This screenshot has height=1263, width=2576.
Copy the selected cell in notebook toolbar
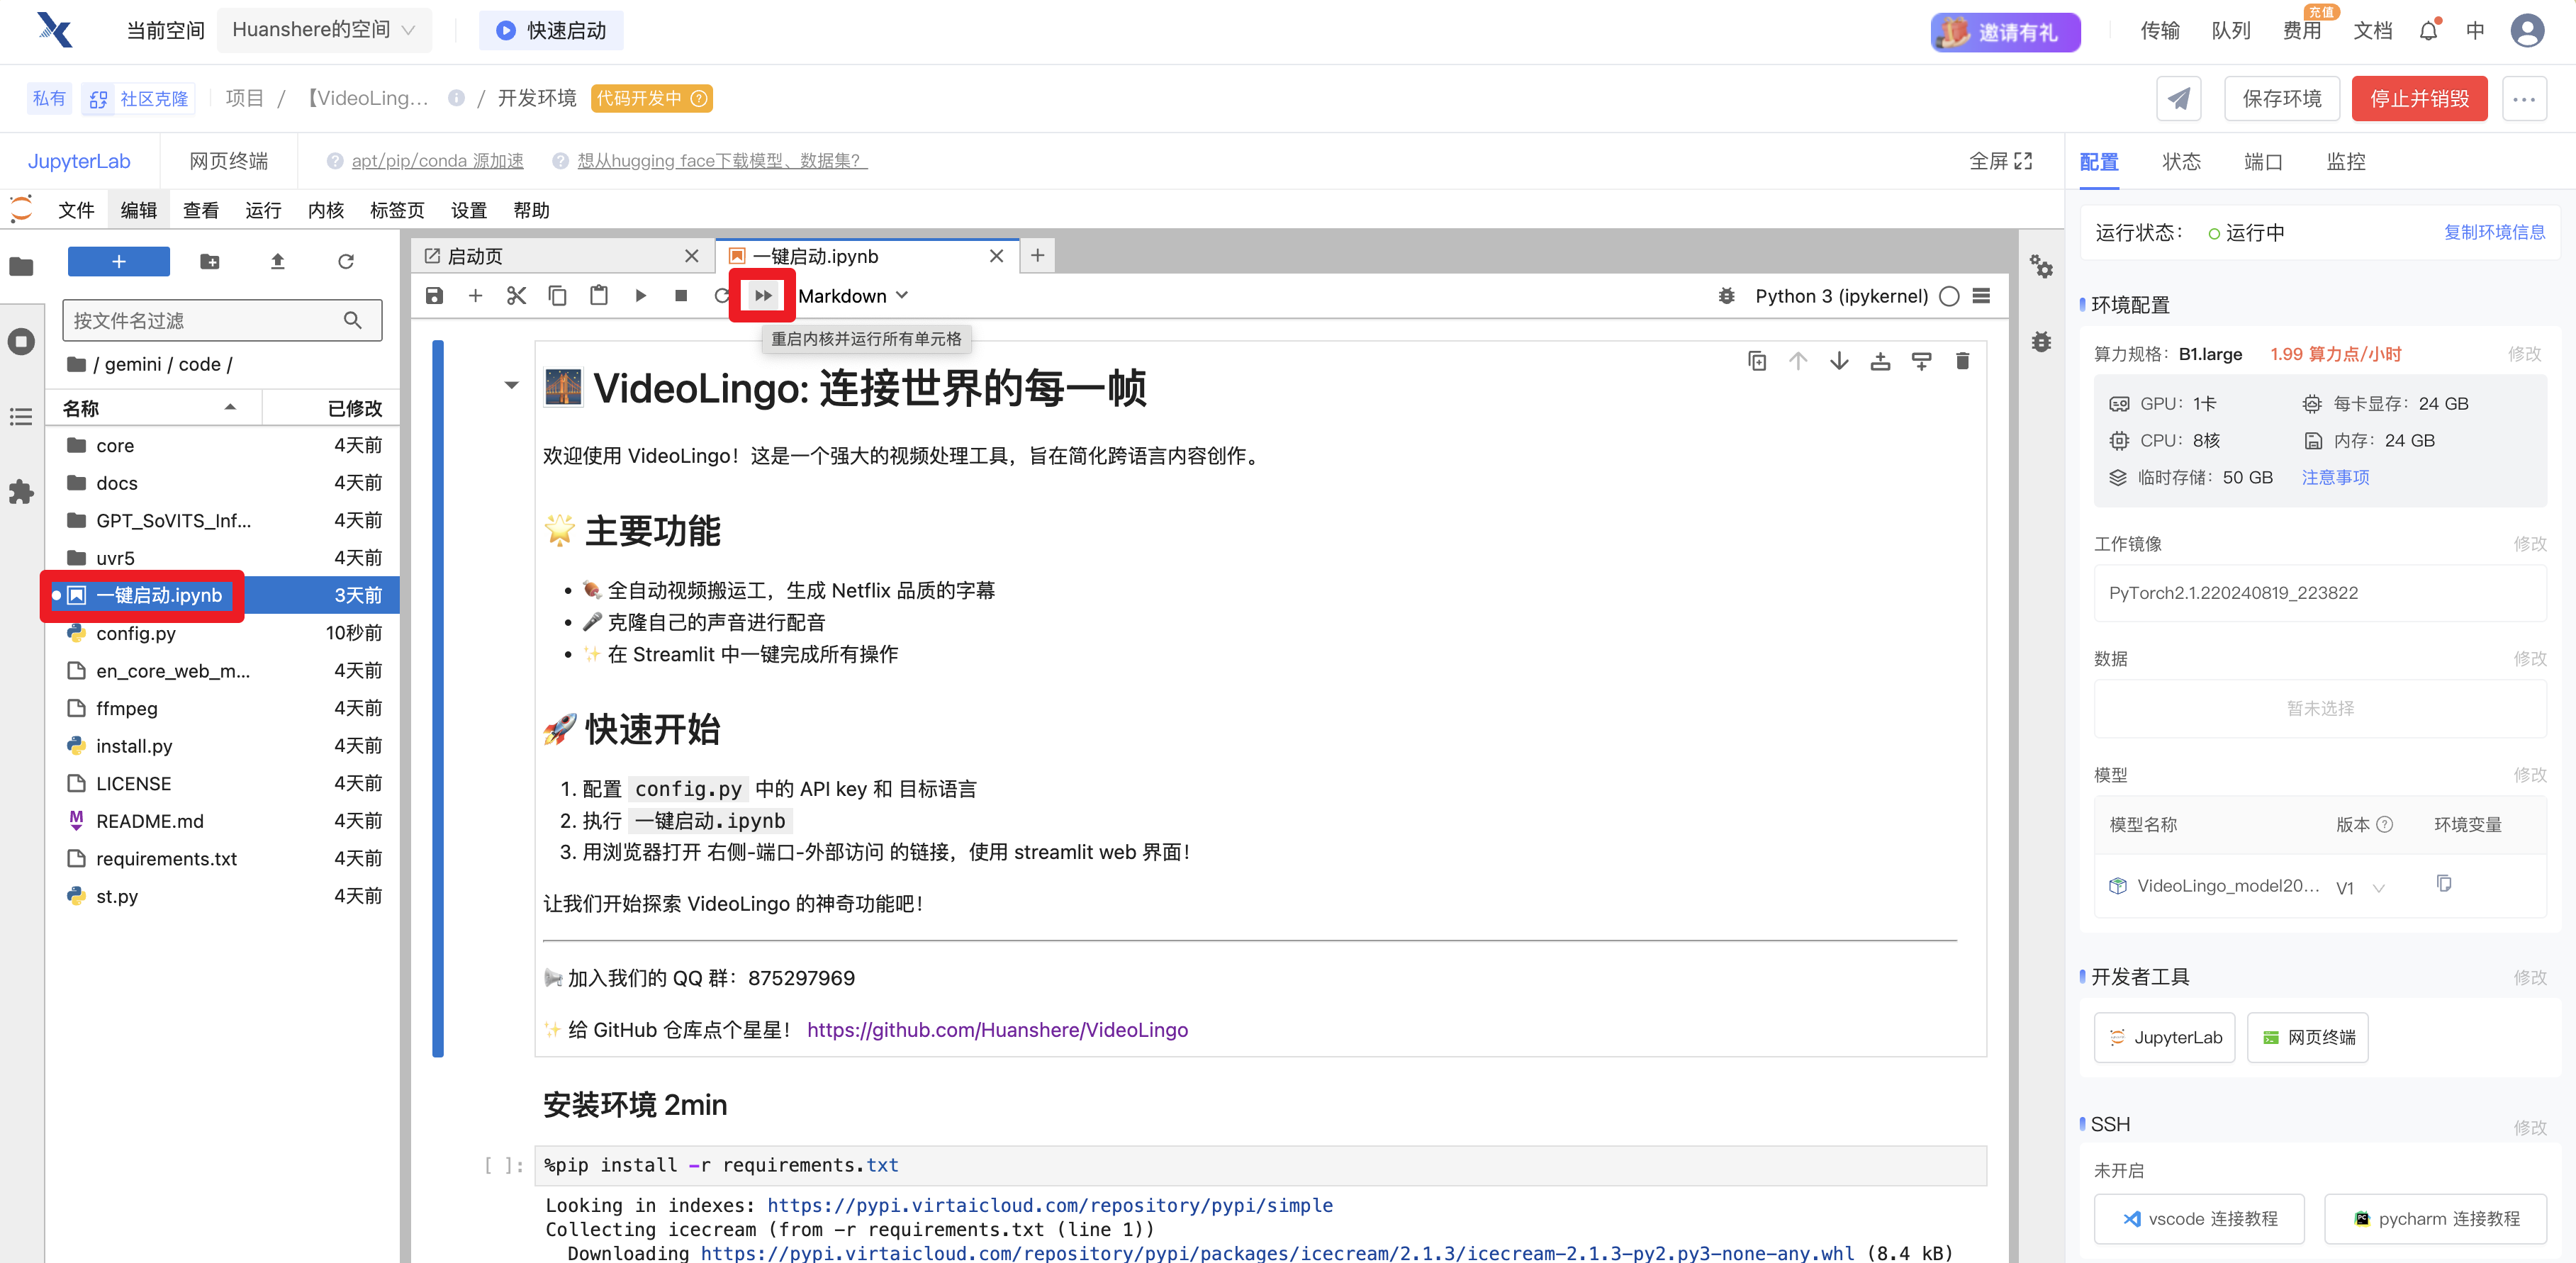(557, 296)
